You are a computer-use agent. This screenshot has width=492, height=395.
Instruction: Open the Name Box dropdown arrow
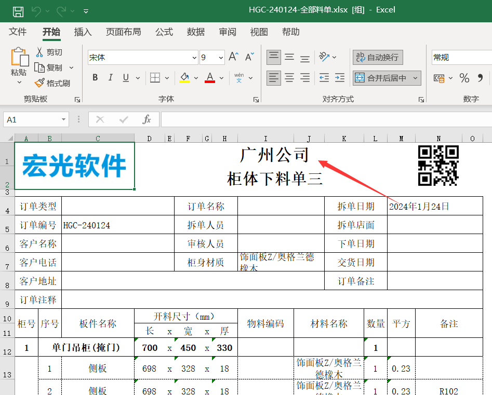click(x=64, y=119)
